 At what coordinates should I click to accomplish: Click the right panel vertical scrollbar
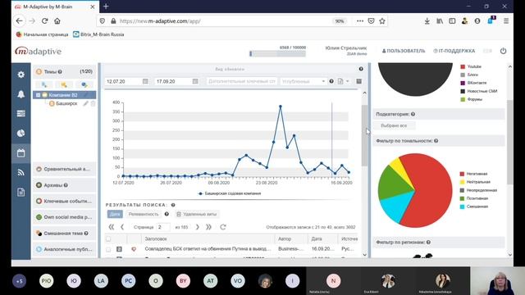click(x=509, y=142)
